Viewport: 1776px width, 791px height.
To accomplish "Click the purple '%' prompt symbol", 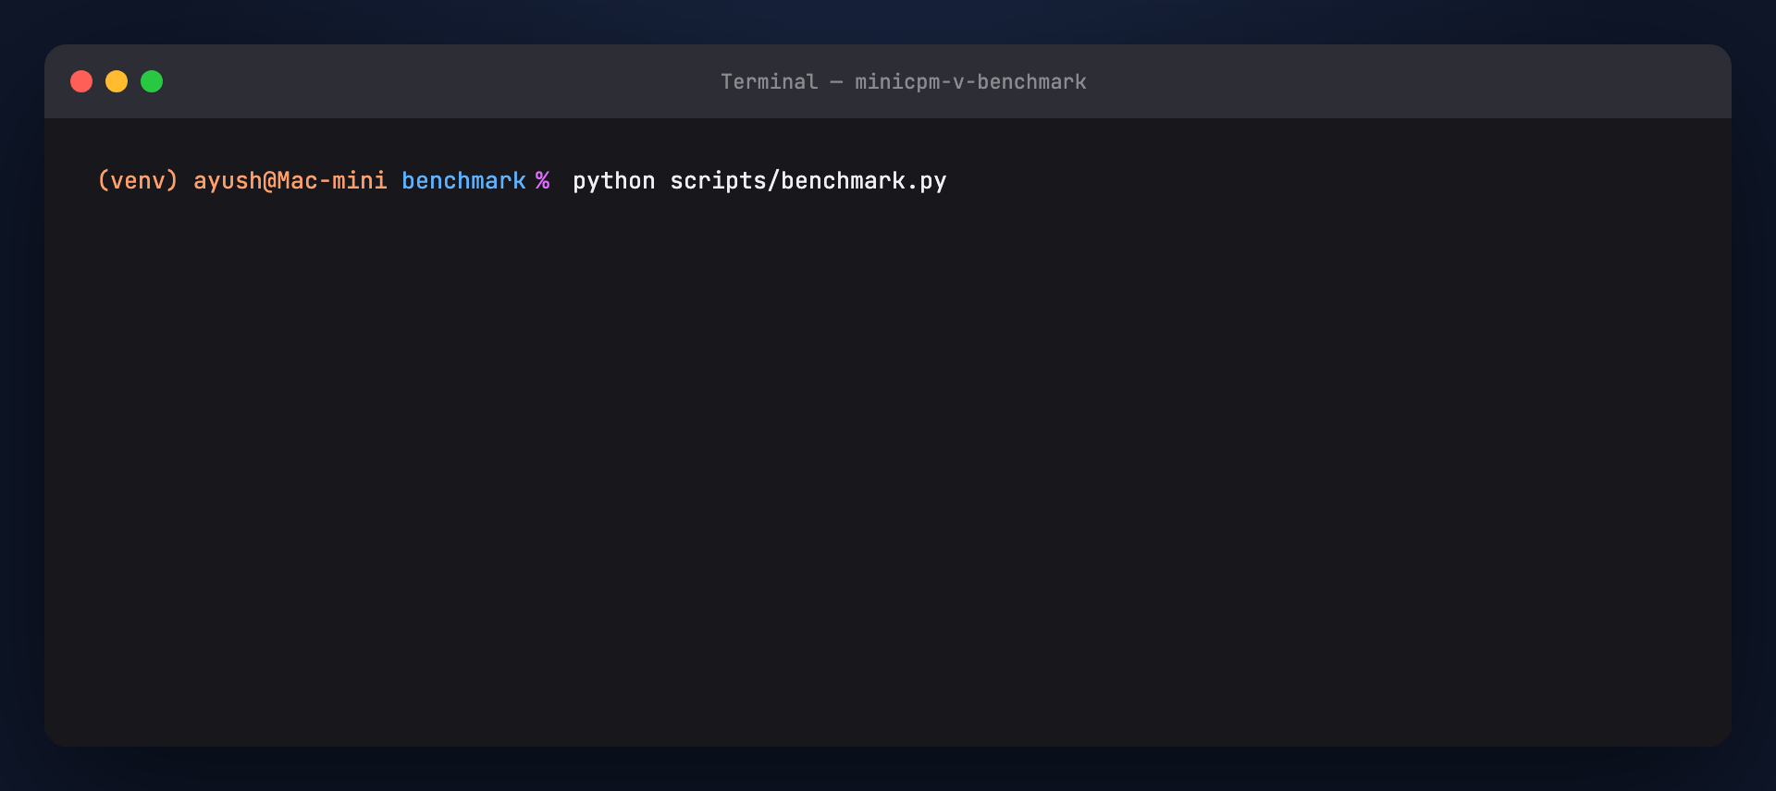I will tap(543, 180).
